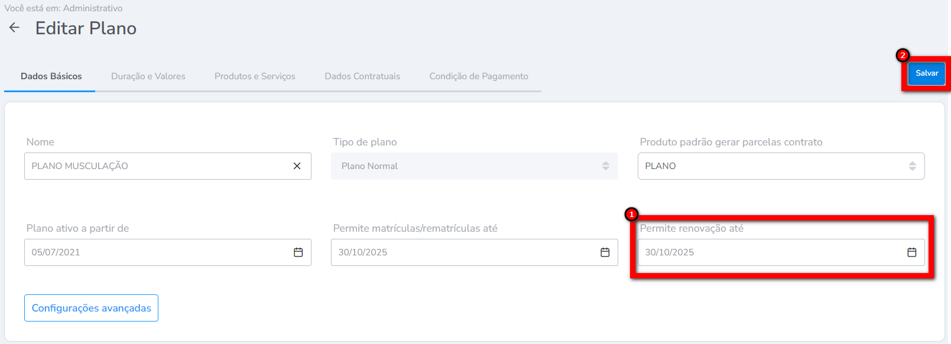The image size is (951, 344).
Task: Focus the Plano ativo a partir de date field
Action: coord(154,252)
